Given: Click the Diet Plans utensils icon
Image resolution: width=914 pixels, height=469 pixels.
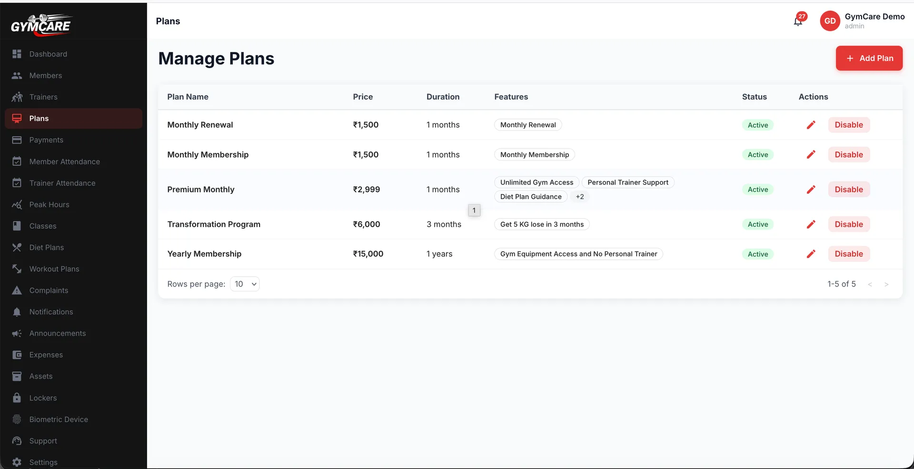Looking at the screenshot, I should 17,247.
